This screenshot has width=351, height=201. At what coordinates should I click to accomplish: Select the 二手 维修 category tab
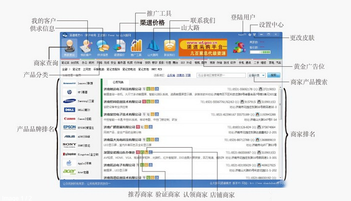260,63
